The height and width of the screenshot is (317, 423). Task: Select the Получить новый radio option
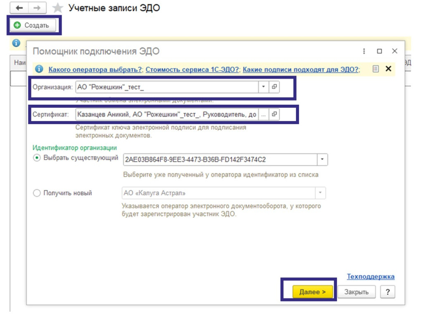click(37, 193)
